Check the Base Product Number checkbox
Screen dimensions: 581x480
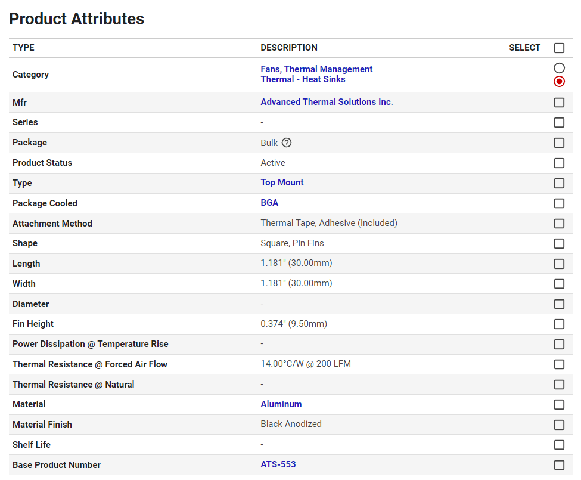click(559, 465)
